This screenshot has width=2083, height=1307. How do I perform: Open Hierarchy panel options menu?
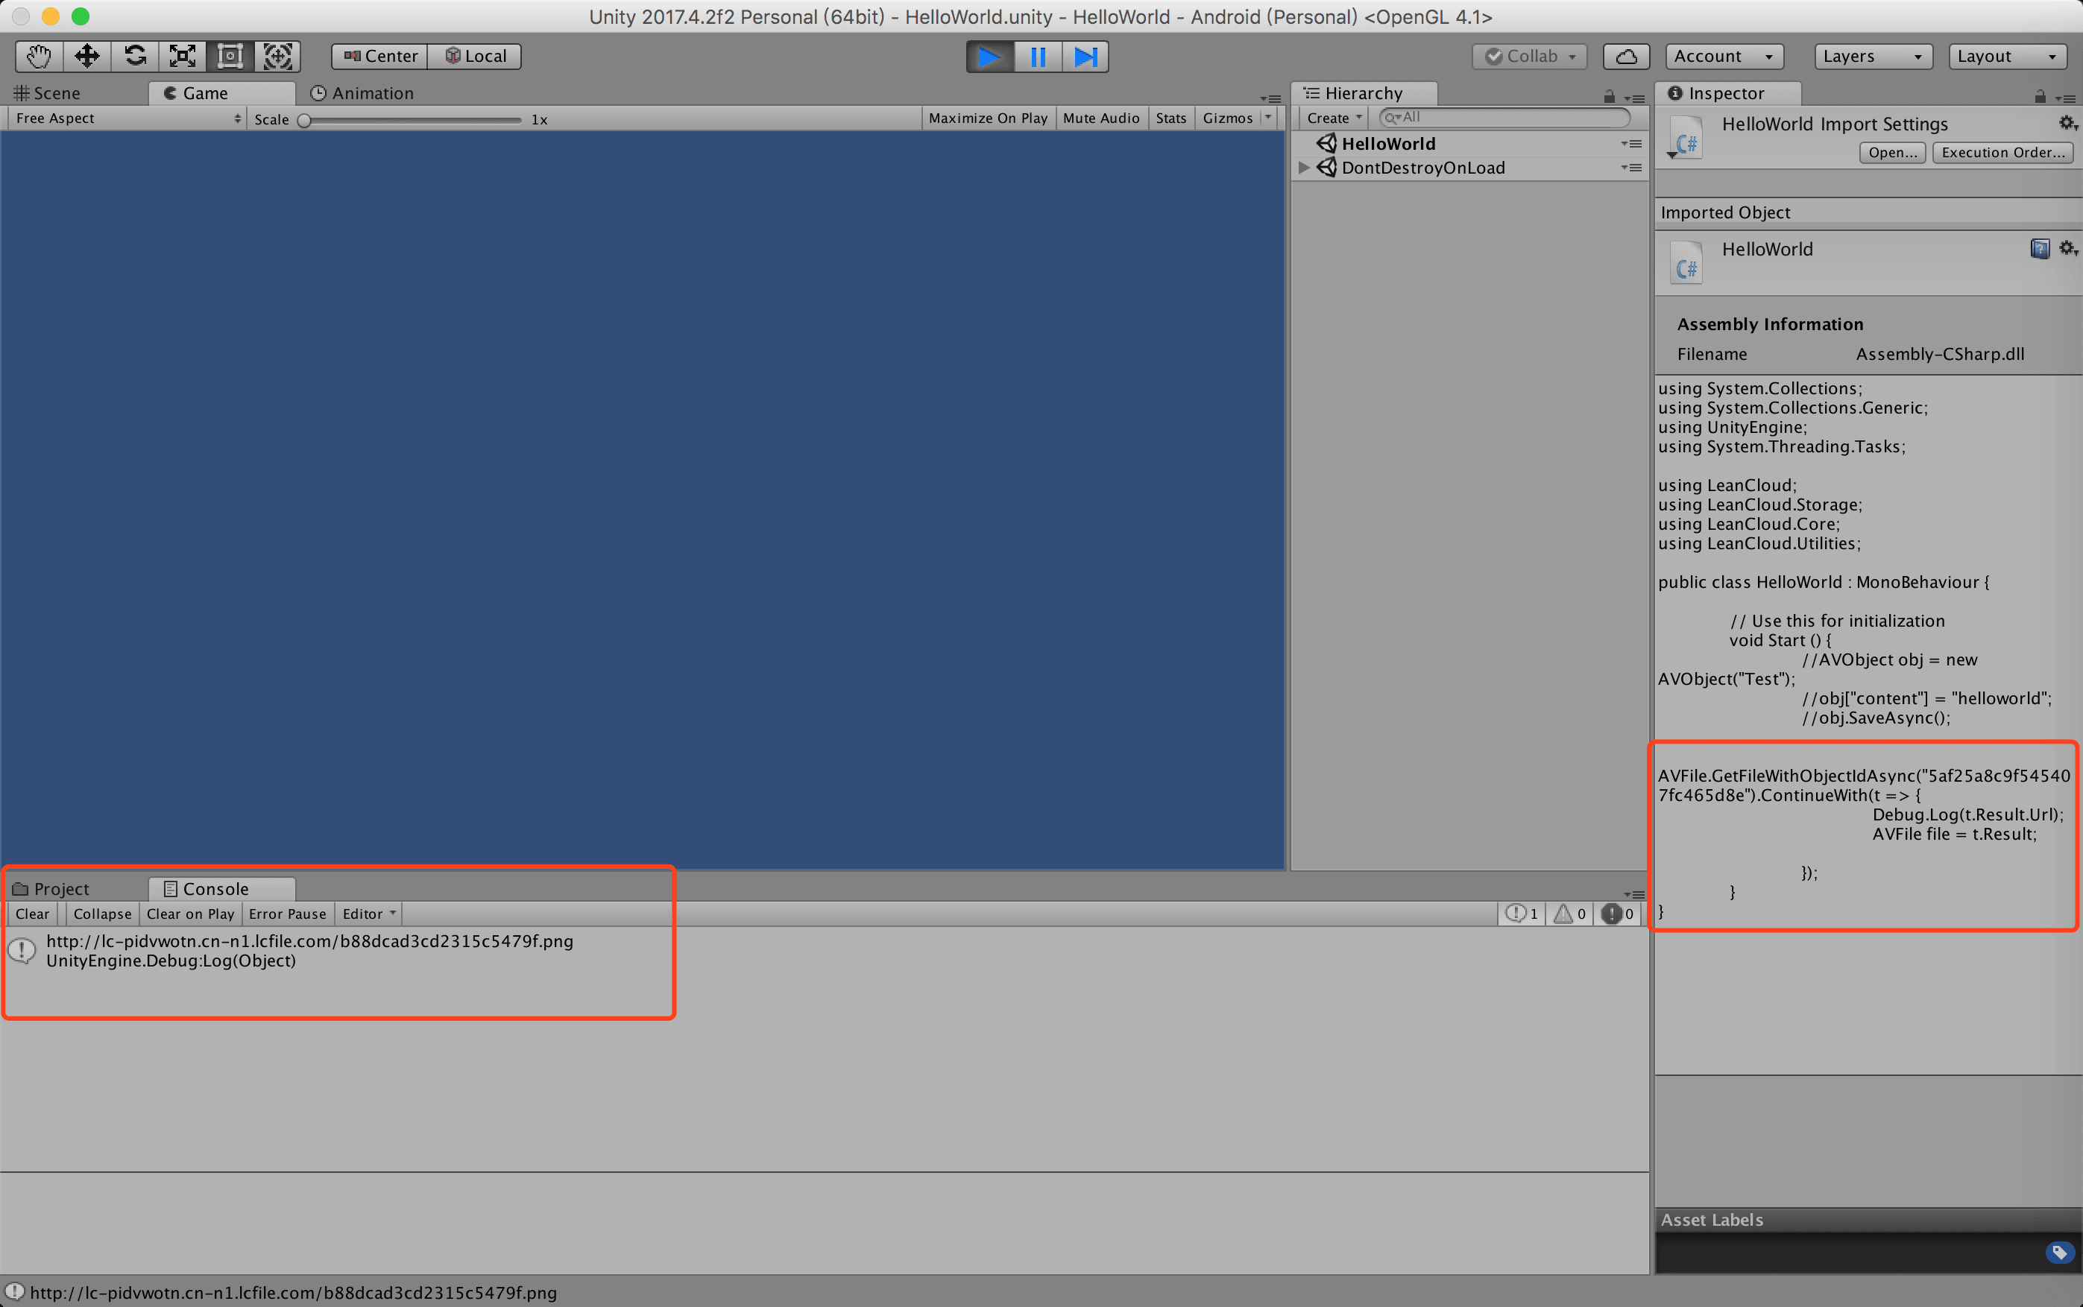pos(1634,98)
